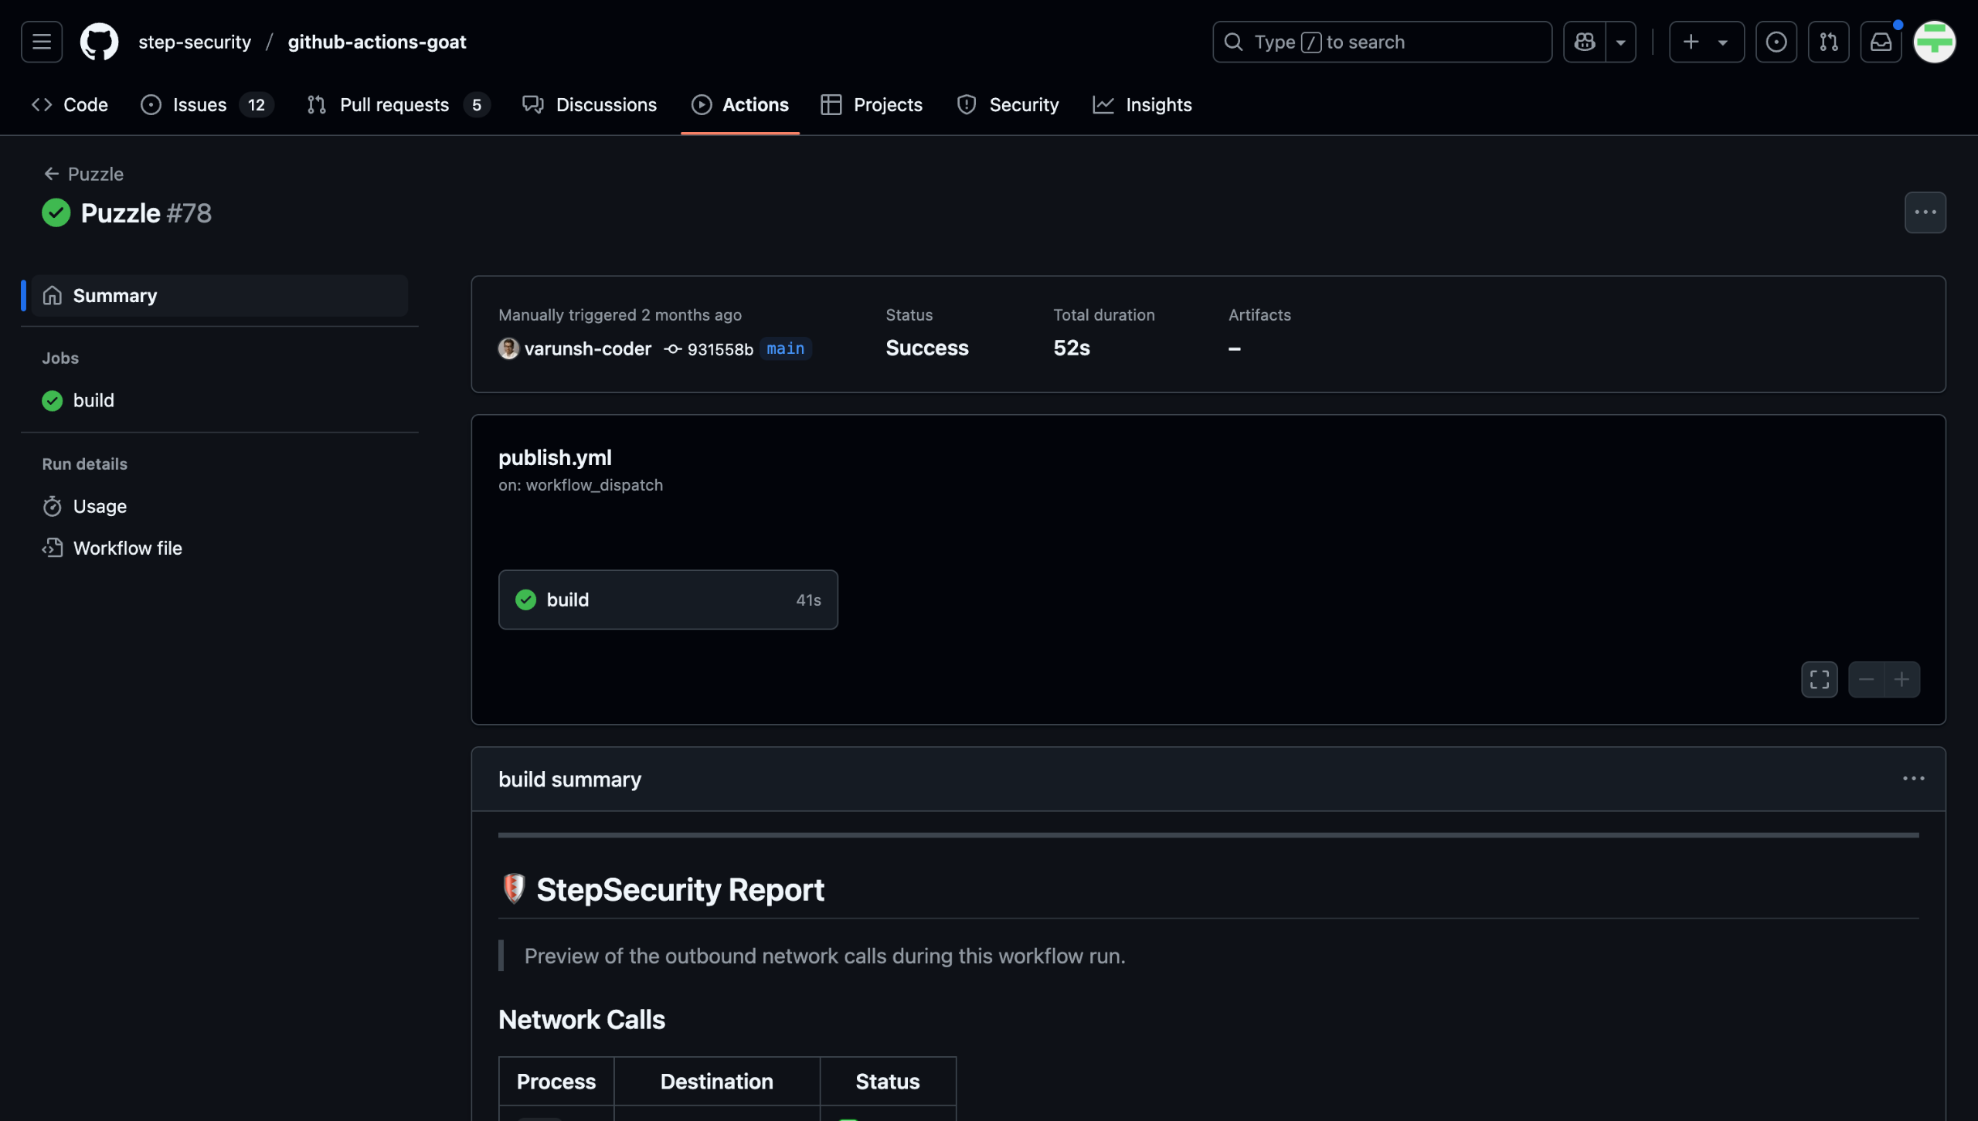Screen dimensions: 1978x1121
Task: Switch to the Insights tab
Action: click(1142, 104)
